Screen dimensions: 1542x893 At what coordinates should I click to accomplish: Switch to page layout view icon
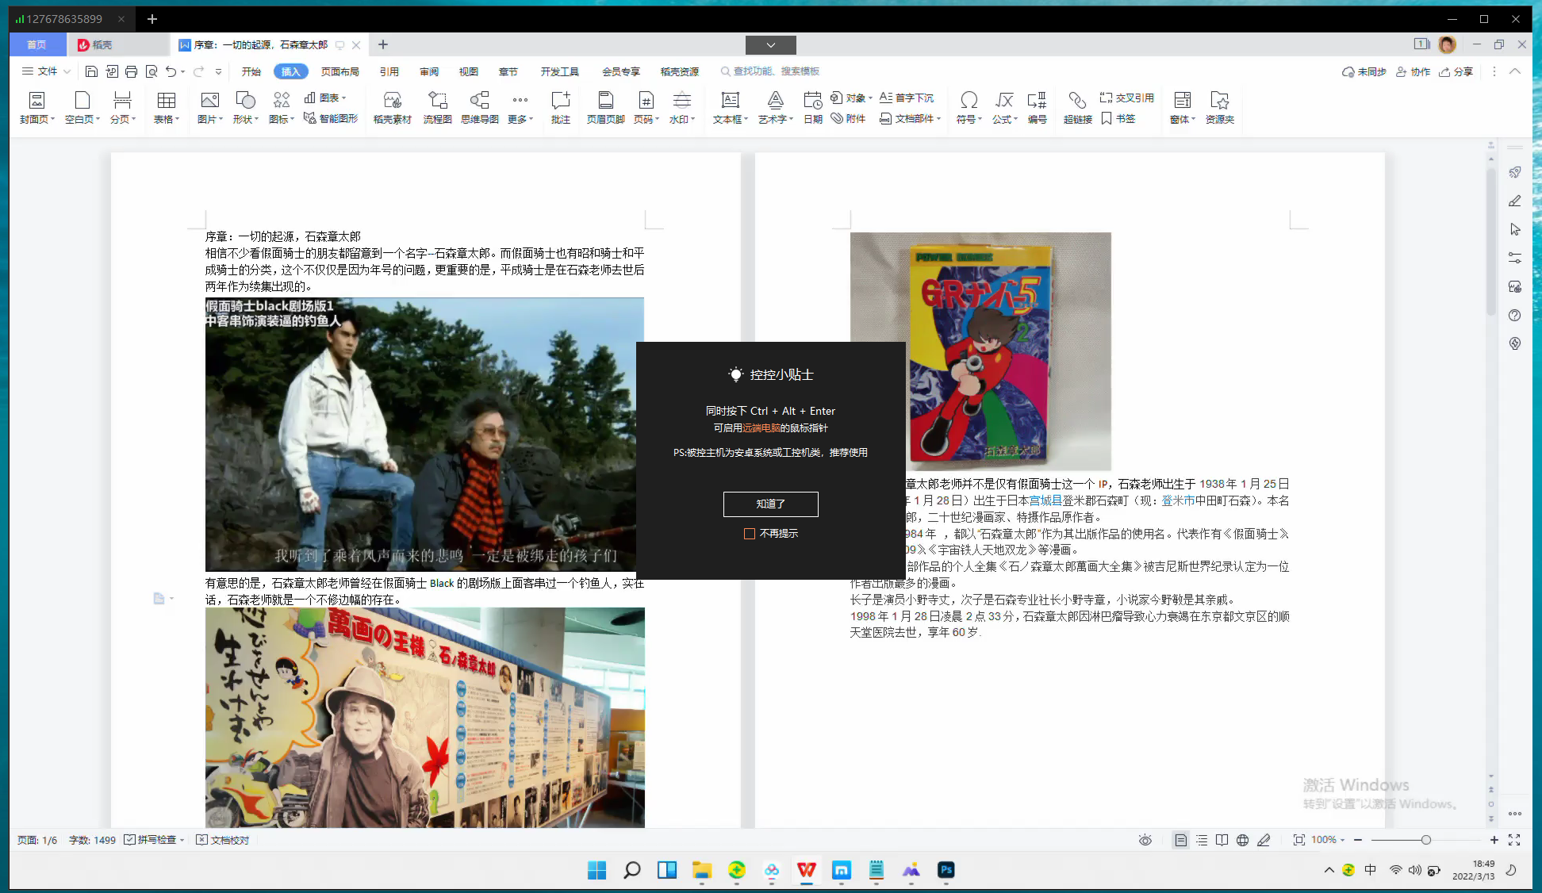tap(1181, 840)
